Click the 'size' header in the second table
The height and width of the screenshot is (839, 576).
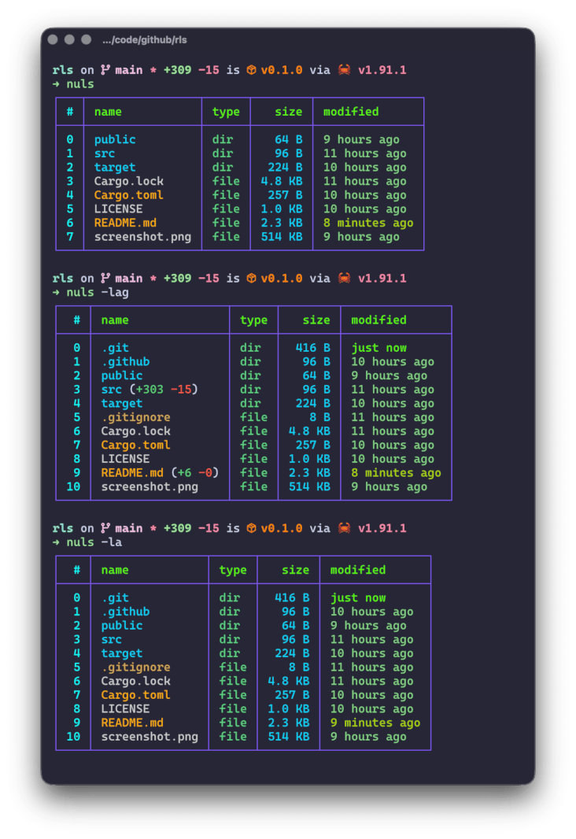pos(316,320)
